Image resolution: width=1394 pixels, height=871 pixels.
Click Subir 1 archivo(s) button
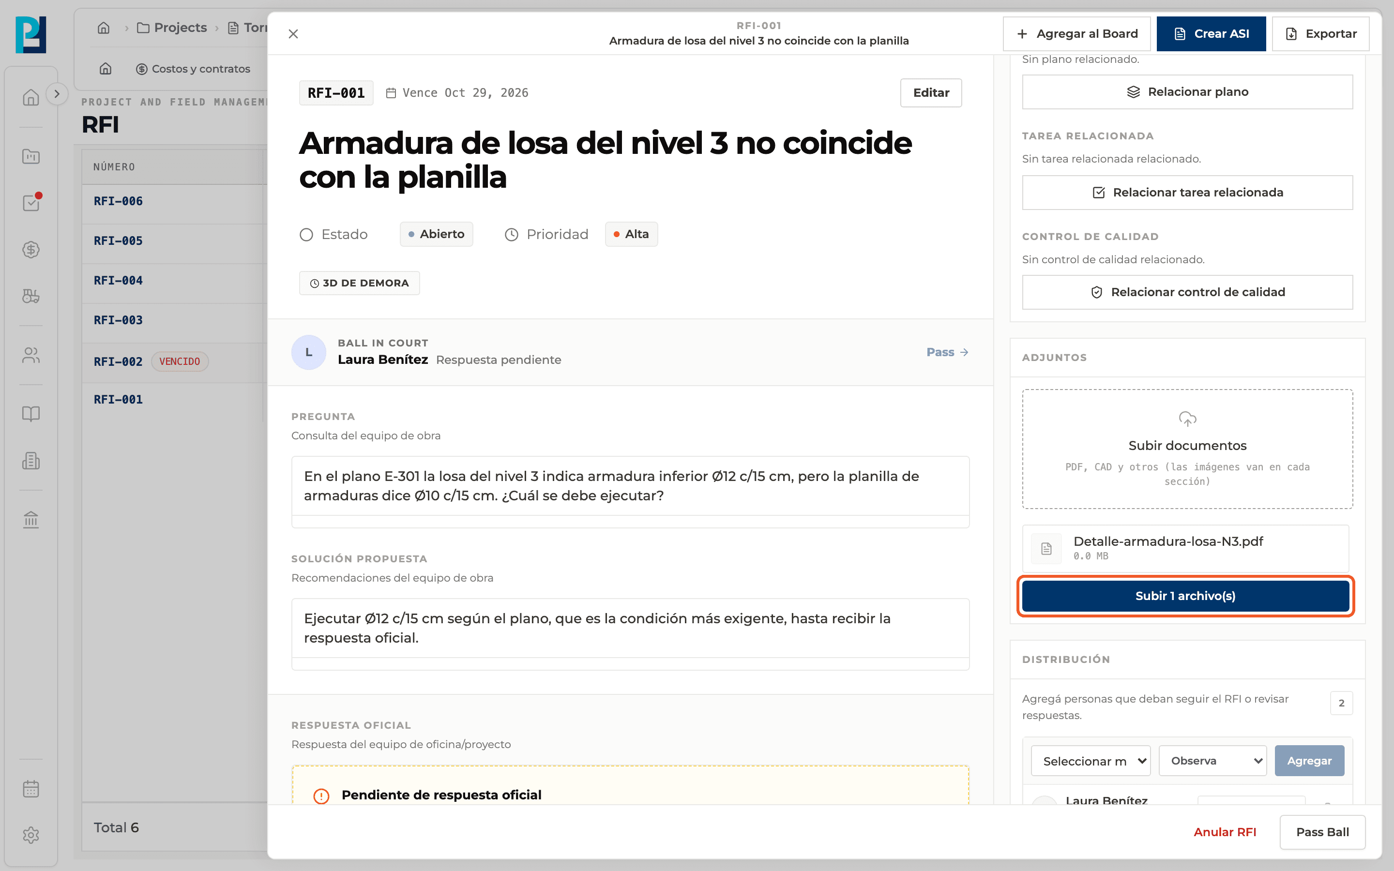(x=1185, y=596)
